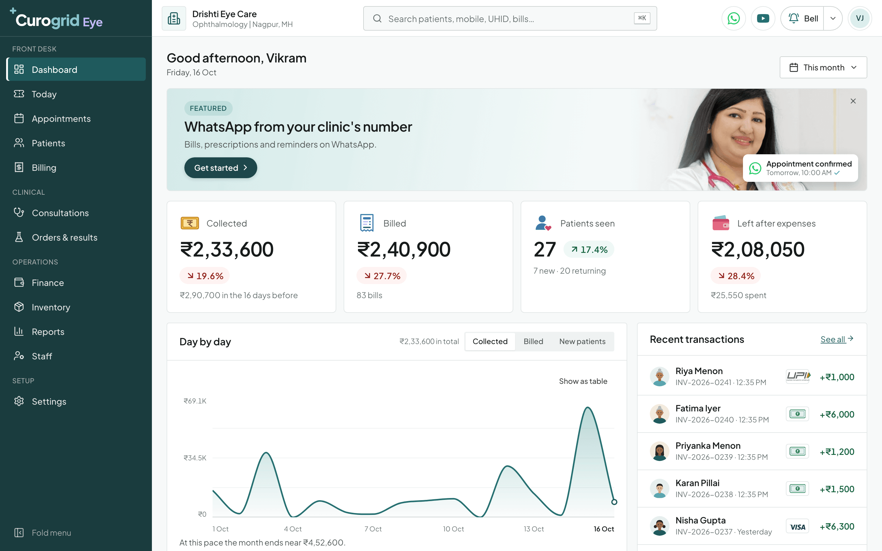Click UPI icon on Riya Menon row

(x=797, y=377)
